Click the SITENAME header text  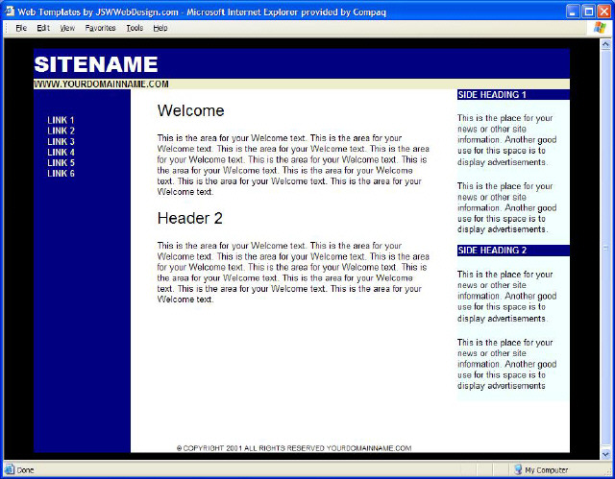point(96,64)
